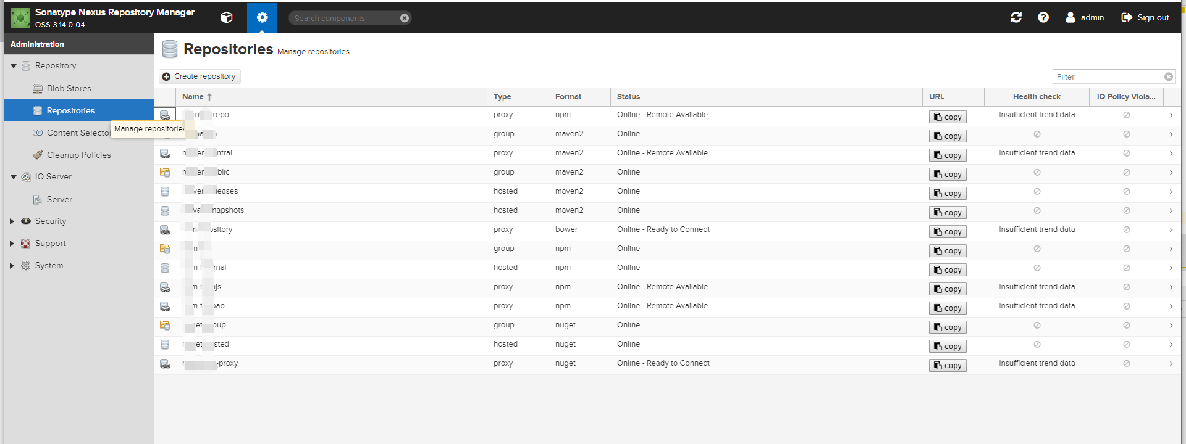
Task: Open the nuget proxy row using its chevron
Action: click(1171, 364)
